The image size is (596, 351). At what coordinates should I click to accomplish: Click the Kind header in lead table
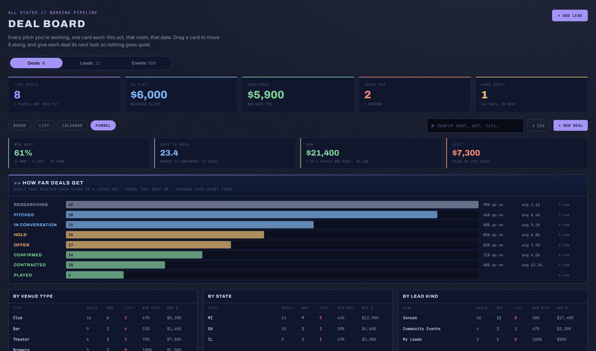tap(407, 308)
